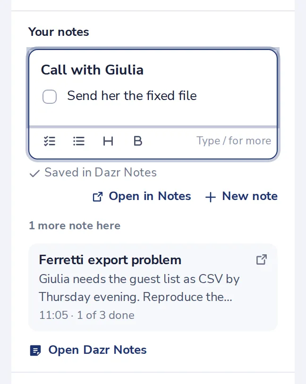Toggle heading style with the H icon
The width and height of the screenshot is (306, 384).
(108, 141)
